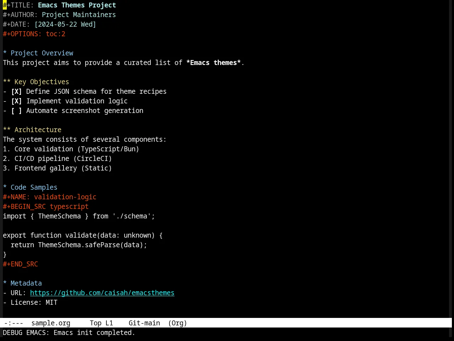The width and height of the screenshot is (454, 341).
Task: Toggle the 'Implement validation logic' checkbox
Action: click(16, 101)
